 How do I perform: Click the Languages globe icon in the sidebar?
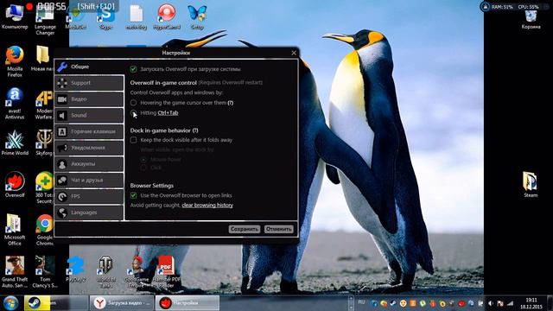(62, 213)
